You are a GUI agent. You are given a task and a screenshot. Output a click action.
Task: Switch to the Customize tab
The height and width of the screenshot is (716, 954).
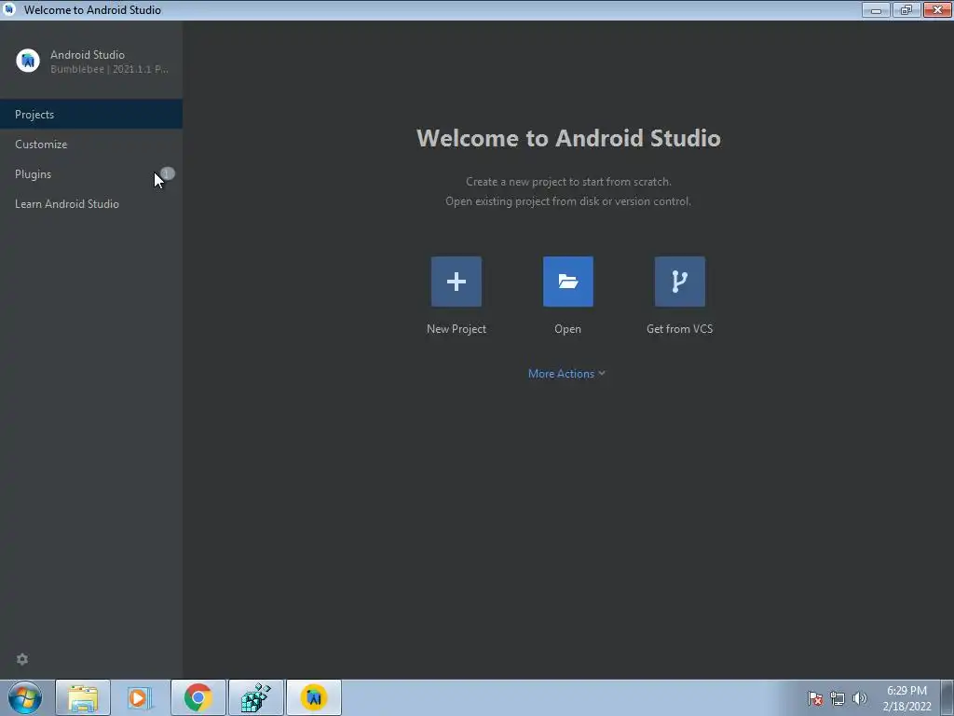click(x=91, y=145)
